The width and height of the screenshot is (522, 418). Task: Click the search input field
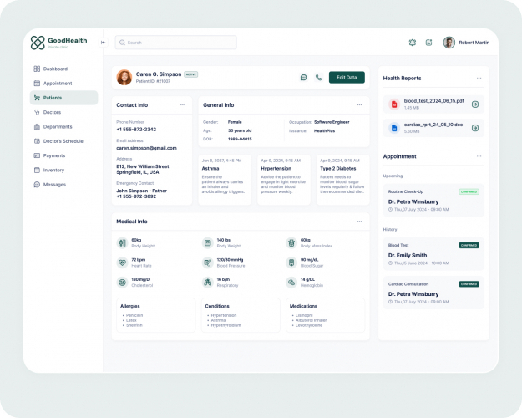(175, 43)
